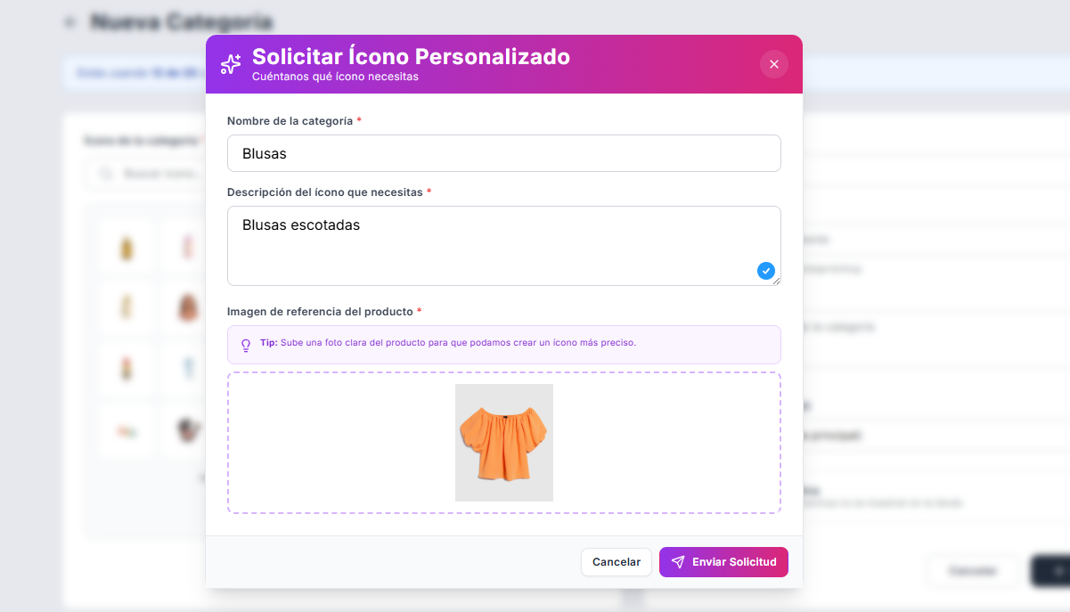1070x612 pixels.
Task: Click the back arrow beside Nueva Categoría
Action: (70, 22)
